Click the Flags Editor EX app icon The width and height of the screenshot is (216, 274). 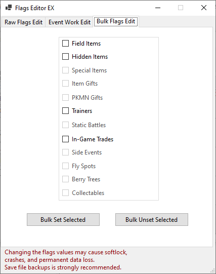[9, 8]
